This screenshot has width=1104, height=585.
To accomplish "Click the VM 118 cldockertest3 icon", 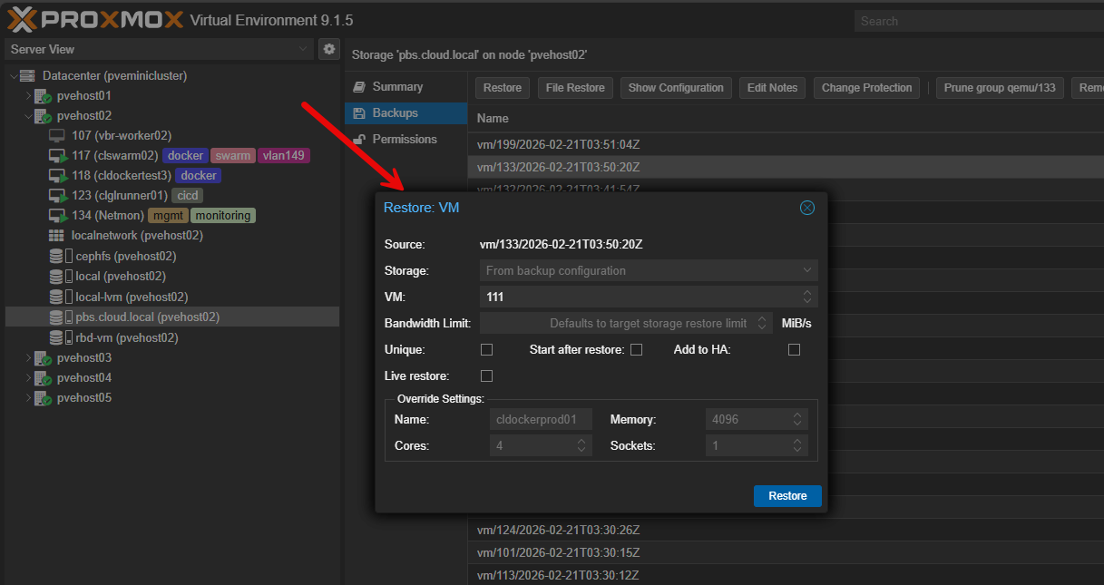I will pyautogui.click(x=58, y=176).
